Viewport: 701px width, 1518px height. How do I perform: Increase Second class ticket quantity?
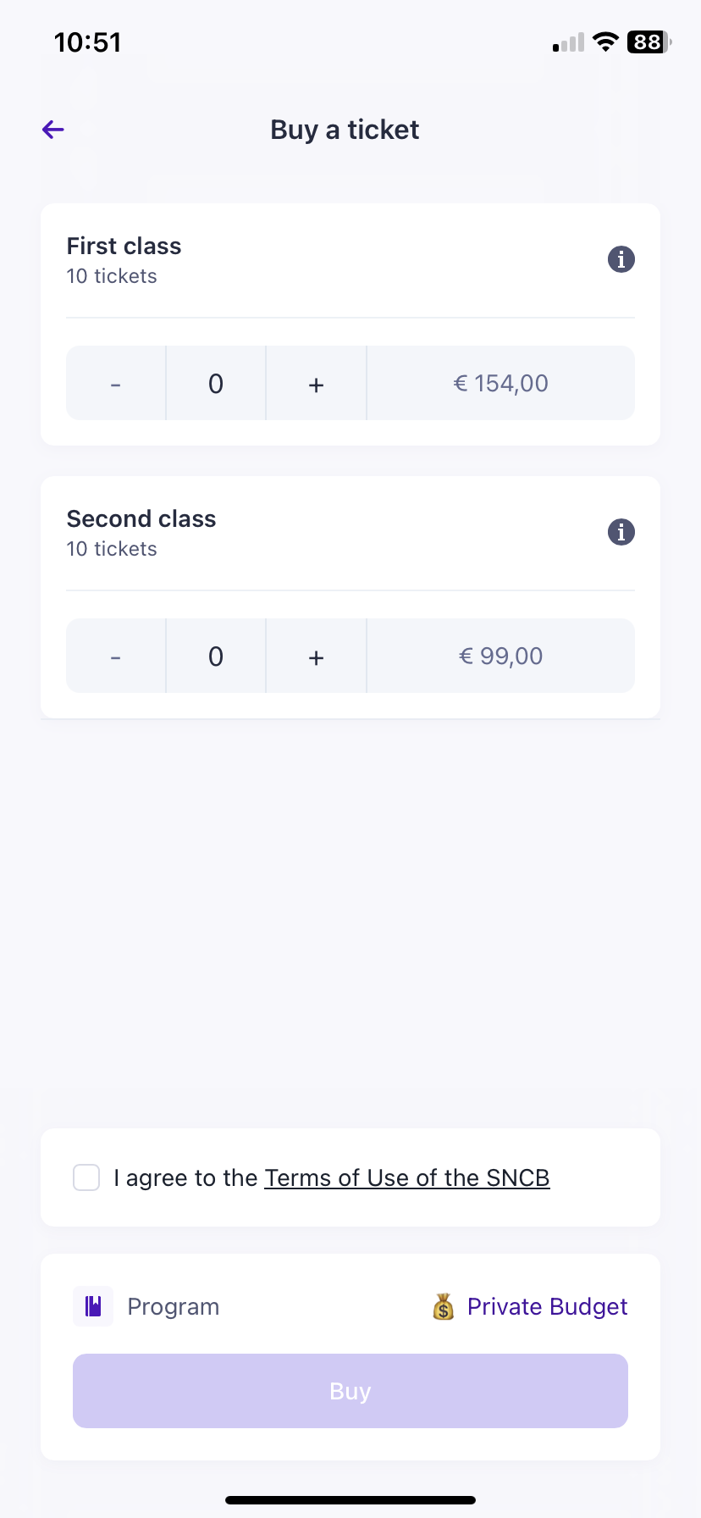(317, 657)
